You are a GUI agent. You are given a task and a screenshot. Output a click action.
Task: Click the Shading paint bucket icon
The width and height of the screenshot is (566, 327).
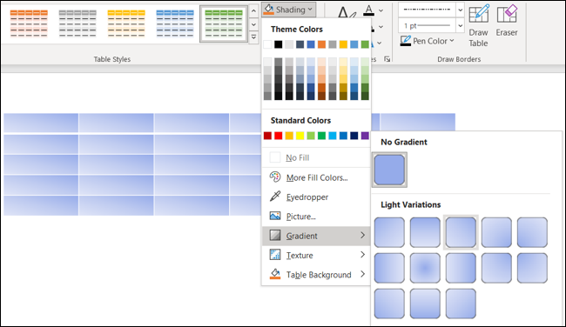click(x=268, y=10)
